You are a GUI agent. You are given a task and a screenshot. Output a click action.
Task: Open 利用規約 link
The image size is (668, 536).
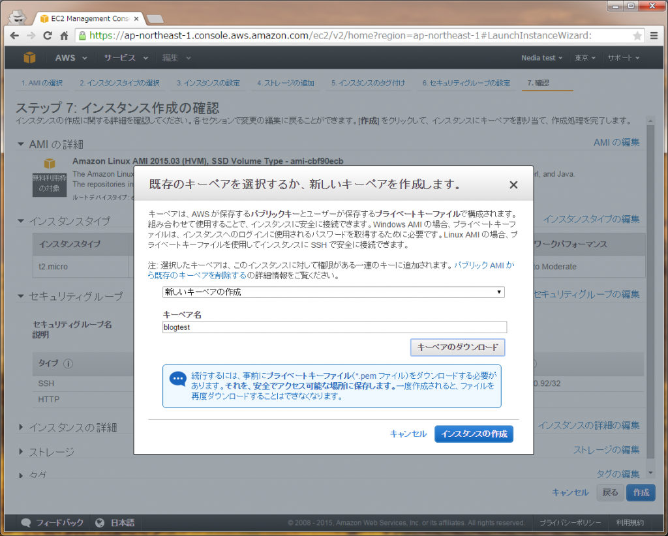click(630, 523)
